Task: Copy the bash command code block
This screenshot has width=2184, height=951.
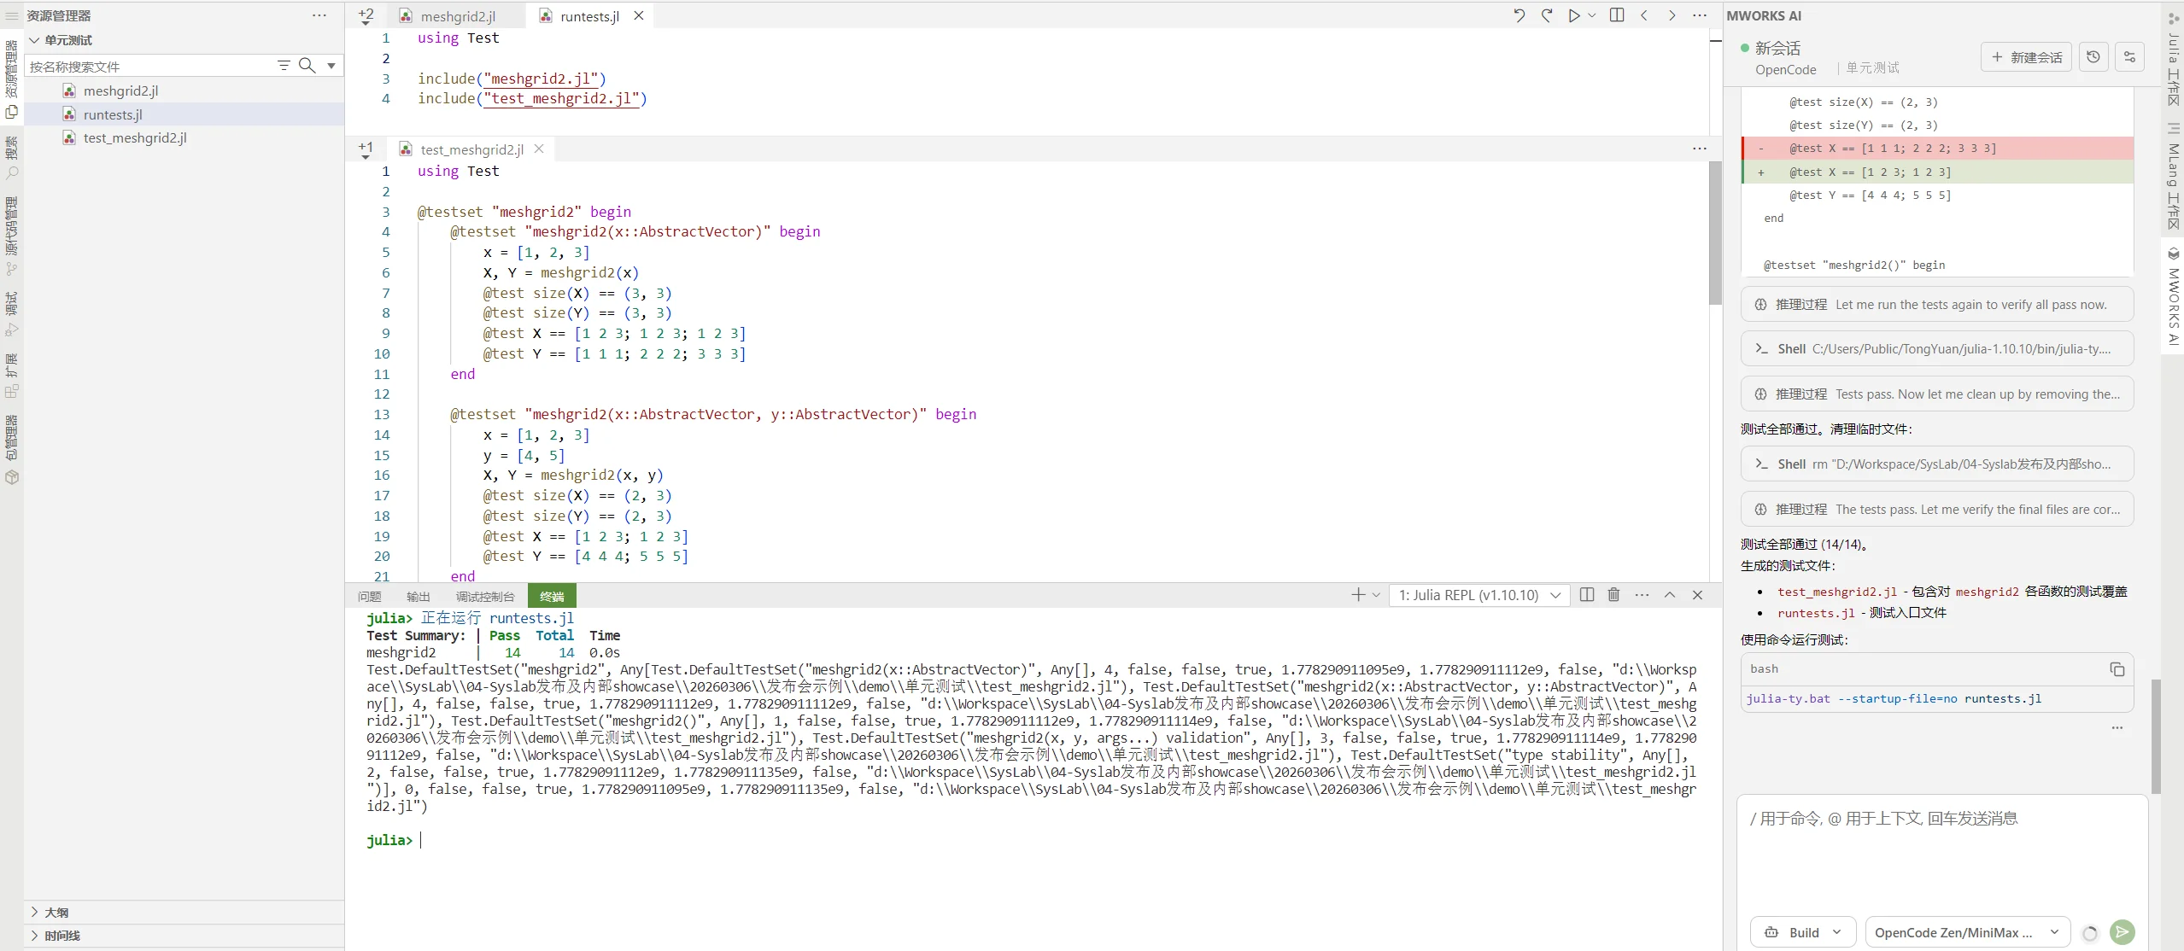Action: pyautogui.click(x=2117, y=669)
